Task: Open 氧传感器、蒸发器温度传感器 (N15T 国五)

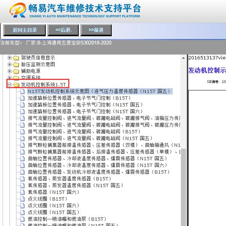Action: click(x=76, y=185)
